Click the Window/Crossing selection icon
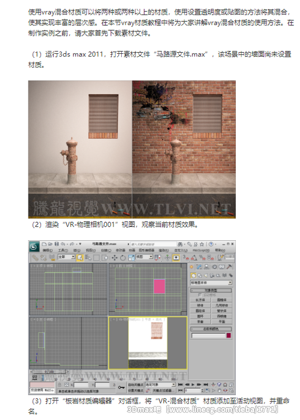 [105, 258]
